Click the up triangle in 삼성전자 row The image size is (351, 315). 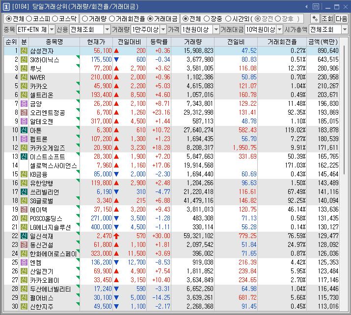116,51
